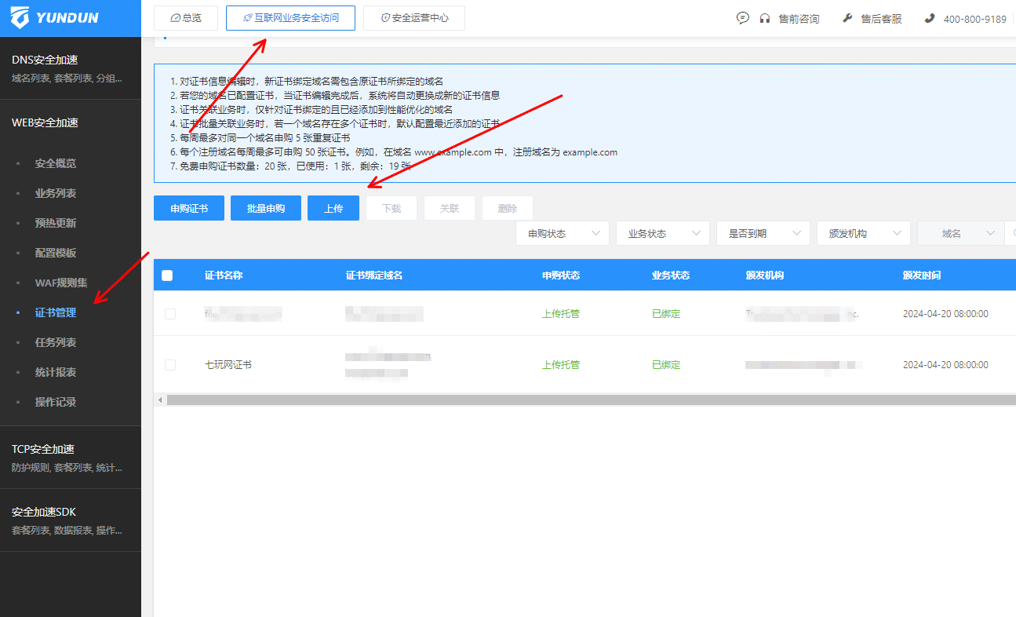Select 证书管理 in the sidebar
This screenshot has width=1016, height=617.
click(x=56, y=312)
